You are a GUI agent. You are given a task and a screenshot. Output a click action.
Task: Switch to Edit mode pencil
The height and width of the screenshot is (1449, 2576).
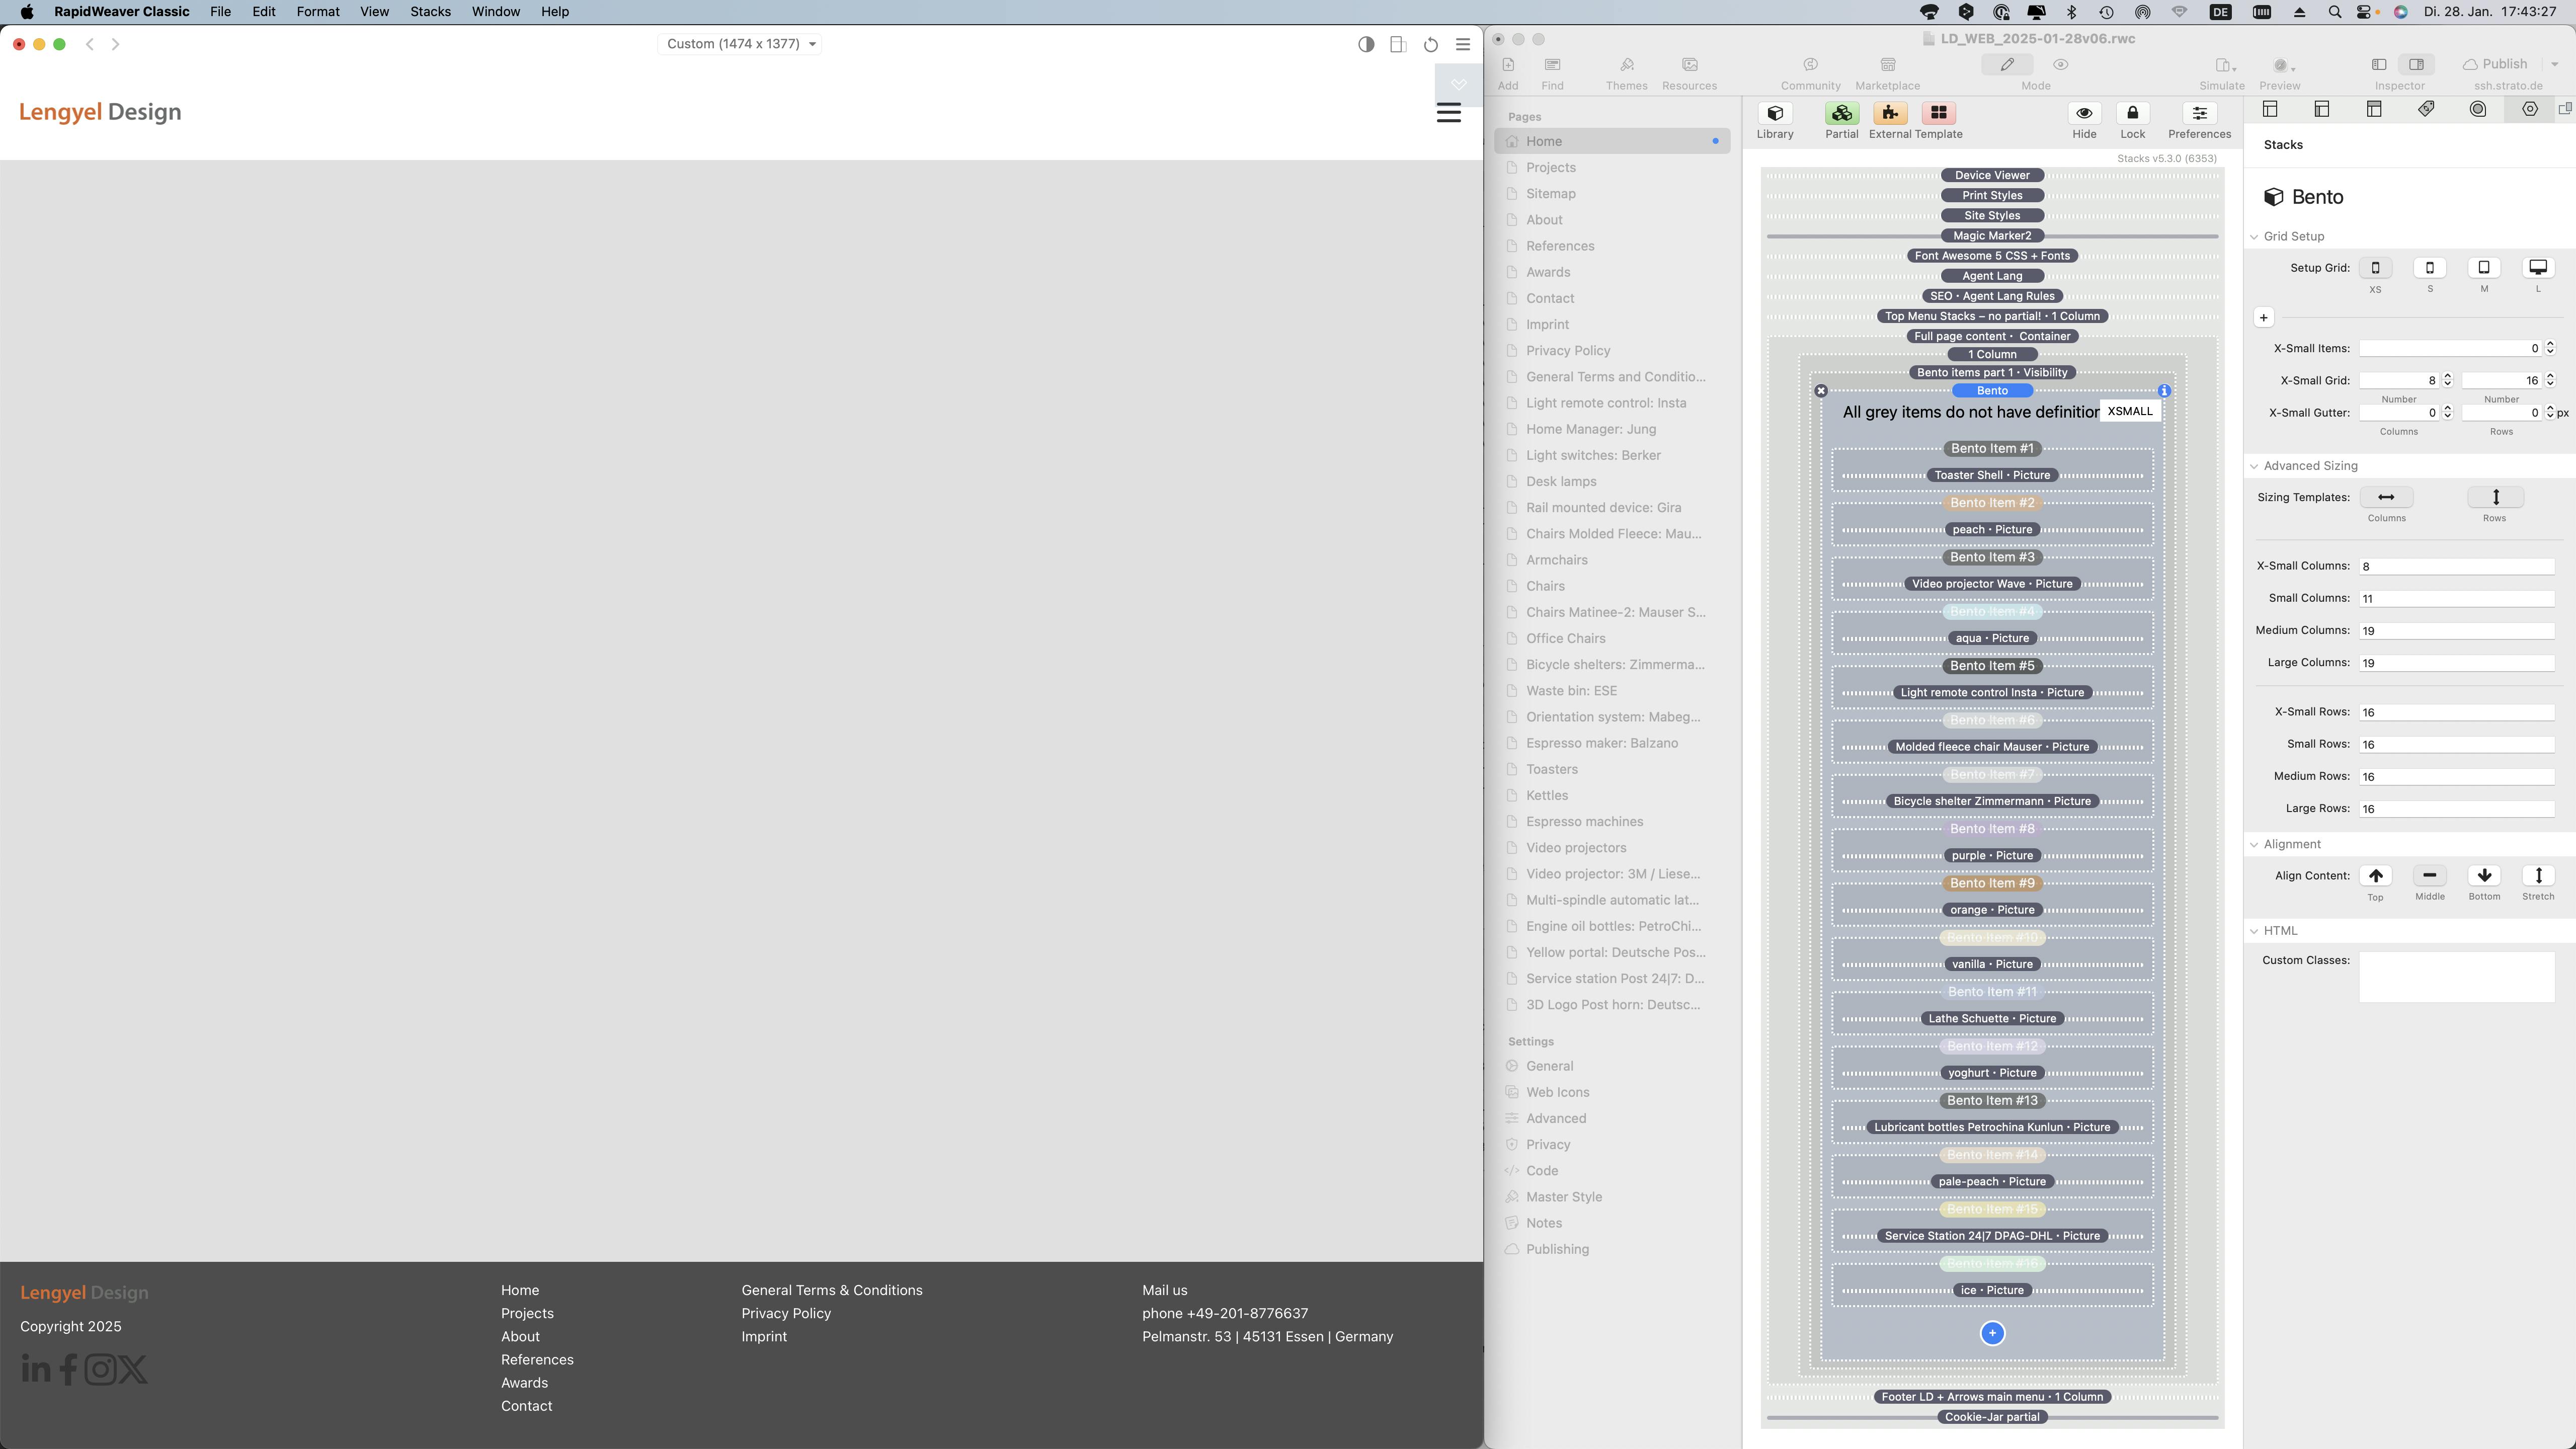point(2007,65)
